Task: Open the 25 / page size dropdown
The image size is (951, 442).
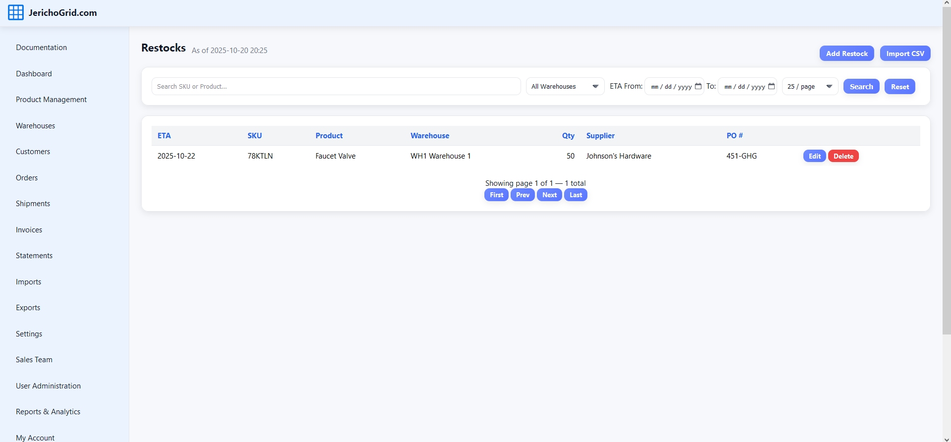Action: coord(809,86)
